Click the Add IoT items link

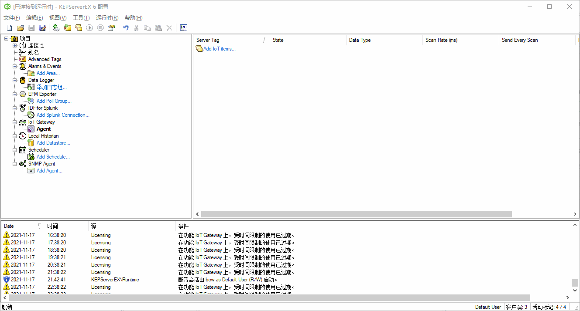click(x=219, y=49)
